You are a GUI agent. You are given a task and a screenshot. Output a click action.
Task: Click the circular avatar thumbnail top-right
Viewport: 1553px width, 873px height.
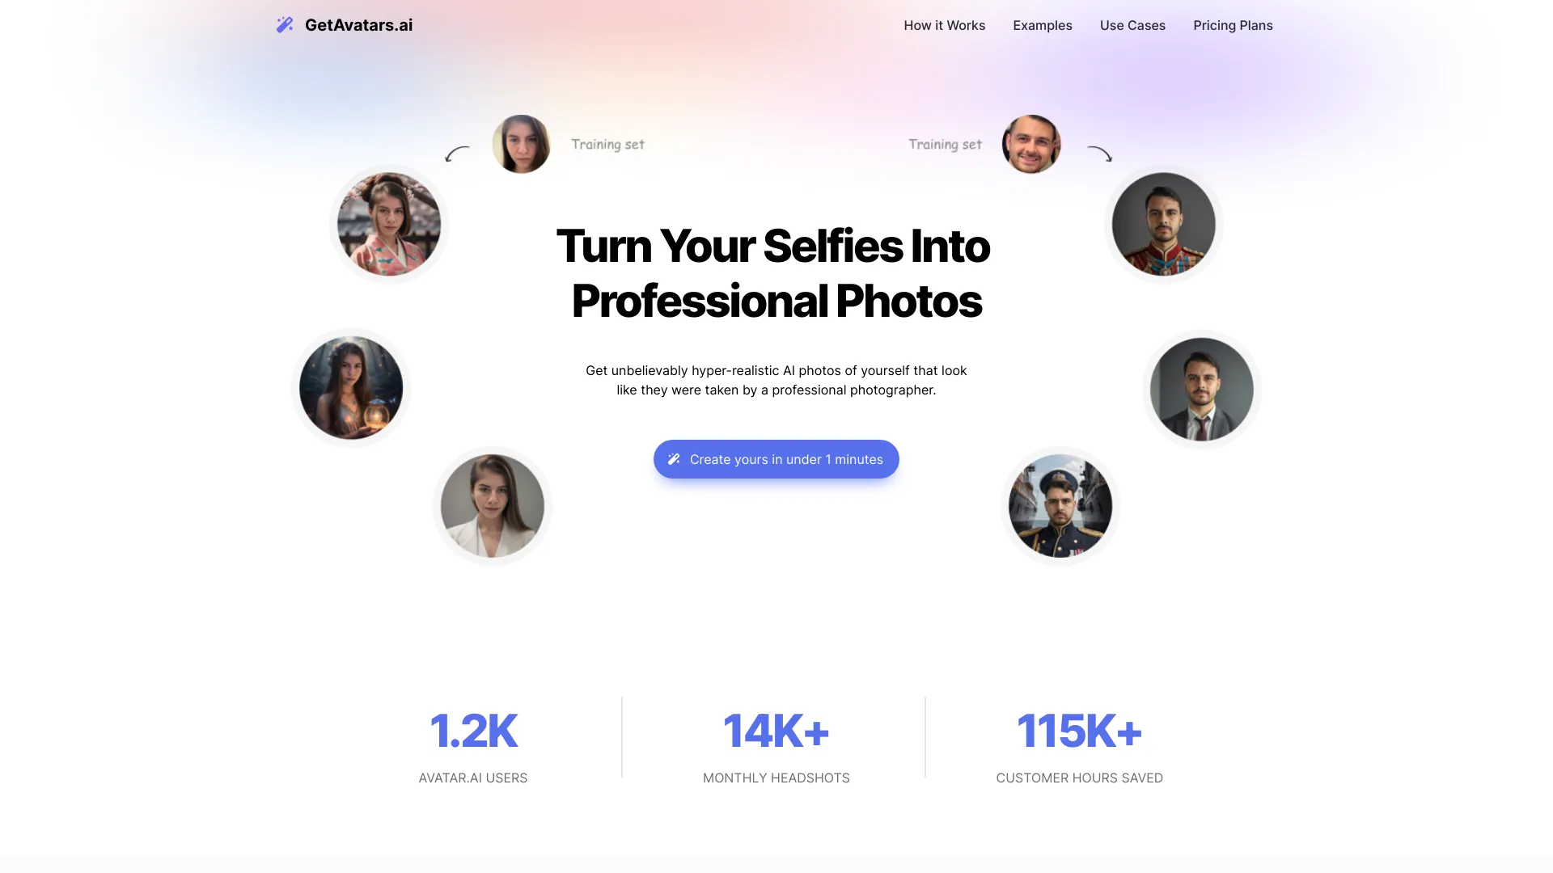coord(1030,143)
